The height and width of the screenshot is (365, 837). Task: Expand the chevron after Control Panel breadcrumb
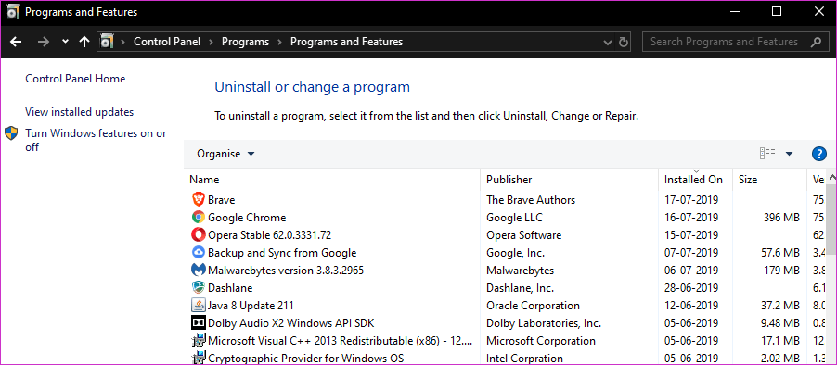pyautogui.click(x=211, y=42)
